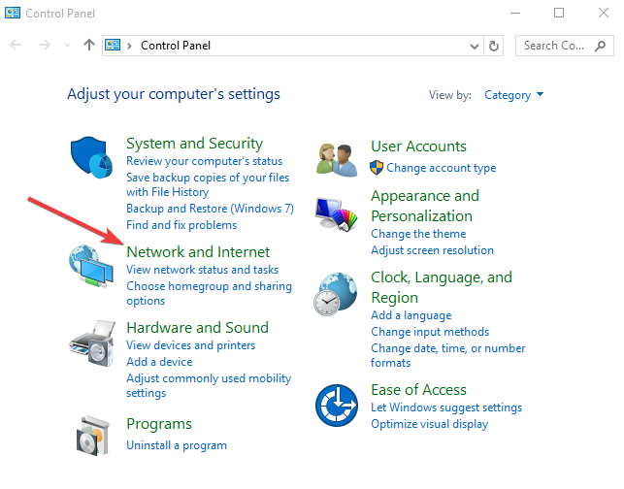Expand the address bar history dropdown
The width and height of the screenshot is (624, 489).
(474, 46)
